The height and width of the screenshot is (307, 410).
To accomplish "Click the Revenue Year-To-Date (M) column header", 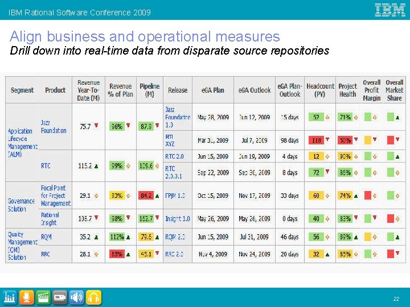I will pyautogui.click(x=89, y=90).
